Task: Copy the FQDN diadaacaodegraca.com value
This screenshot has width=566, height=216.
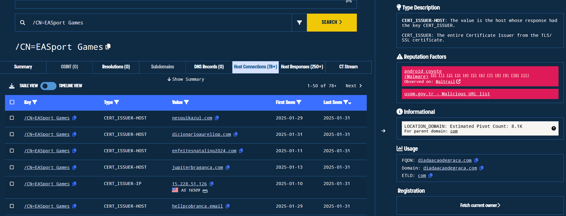Action: (476, 160)
